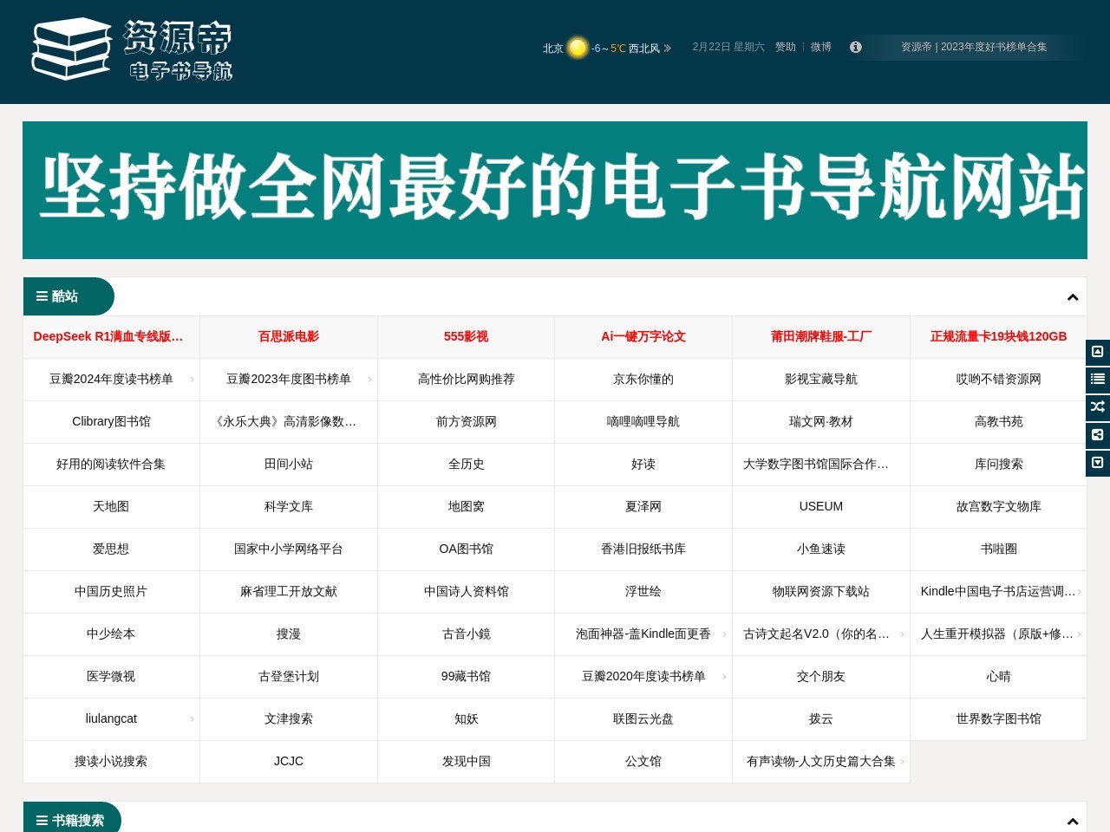Open the Ai一键万字论文 link
This screenshot has height=832, width=1110.
click(643, 336)
